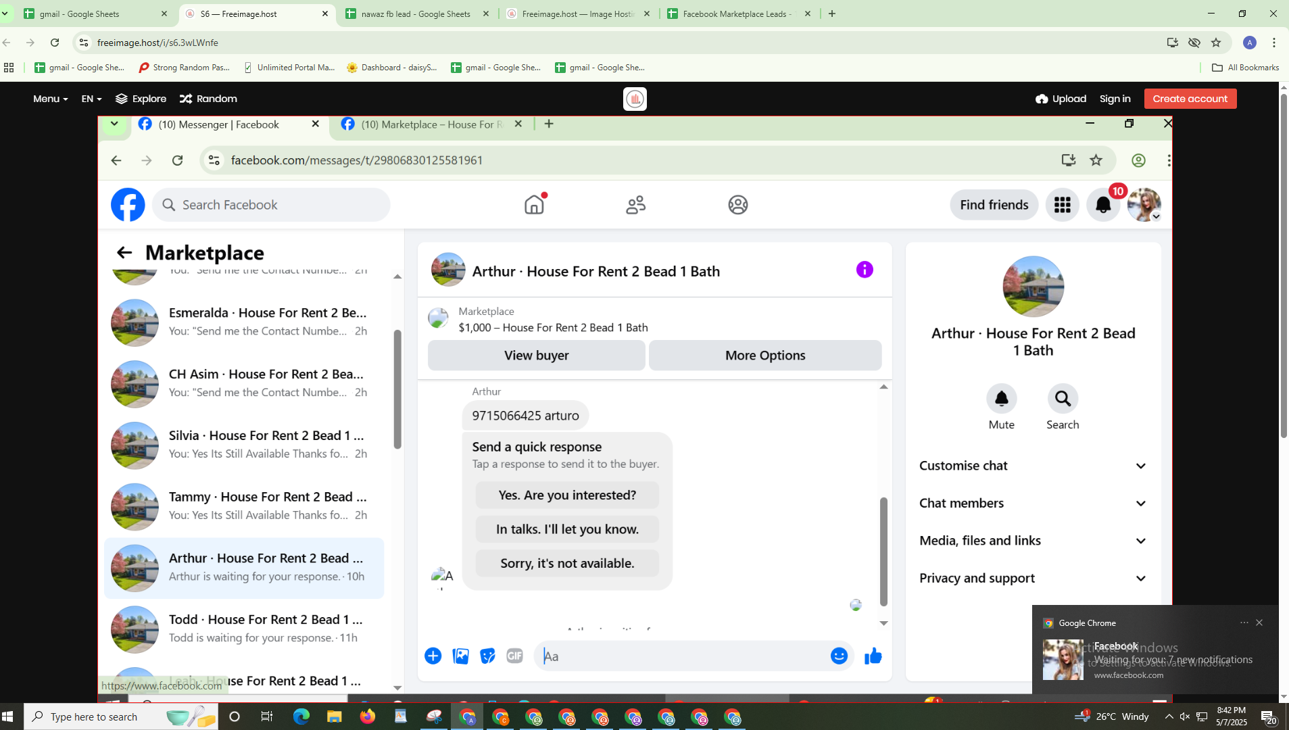1289x730 pixels.
Task: Expand Chat members section
Action: coord(1033,504)
